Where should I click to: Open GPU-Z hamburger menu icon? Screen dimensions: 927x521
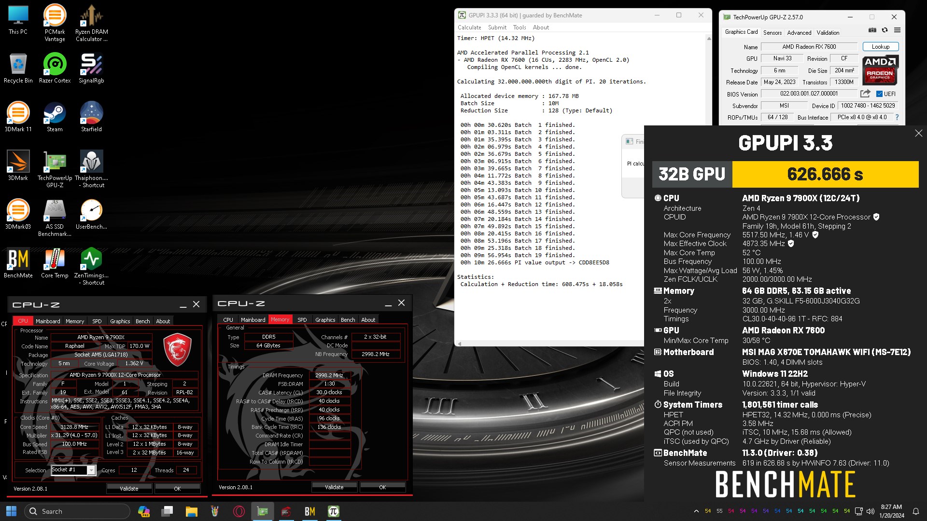tap(897, 30)
